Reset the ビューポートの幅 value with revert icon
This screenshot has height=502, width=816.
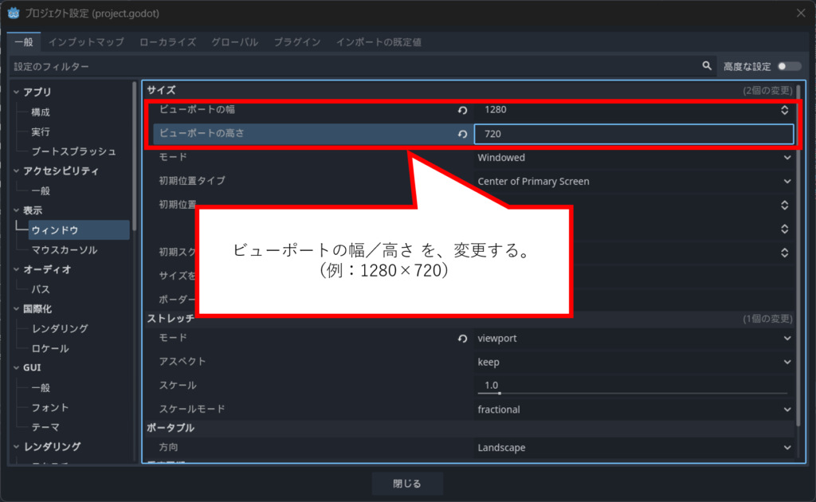tap(462, 111)
